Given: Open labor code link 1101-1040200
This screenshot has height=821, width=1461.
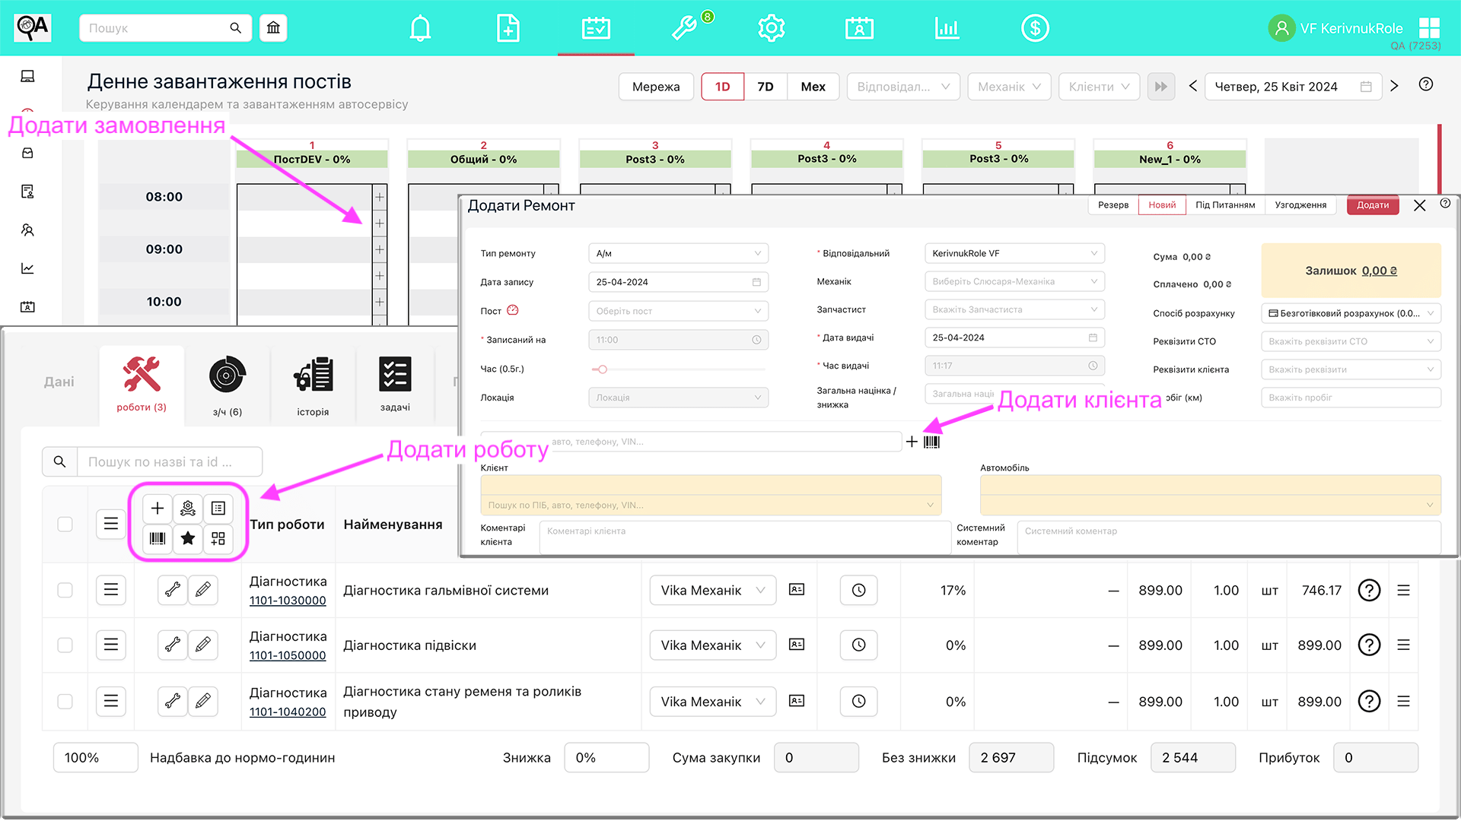Looking at the screenshot, I should point(288,712).
